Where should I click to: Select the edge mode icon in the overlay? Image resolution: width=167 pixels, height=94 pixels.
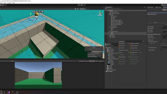[x=40, y=11]
